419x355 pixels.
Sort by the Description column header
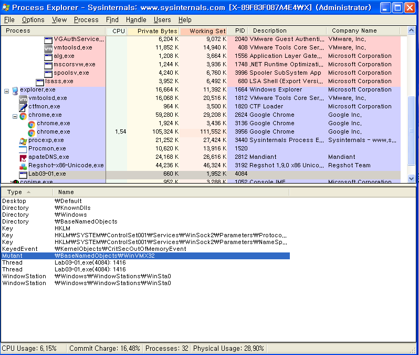[288, 31]
